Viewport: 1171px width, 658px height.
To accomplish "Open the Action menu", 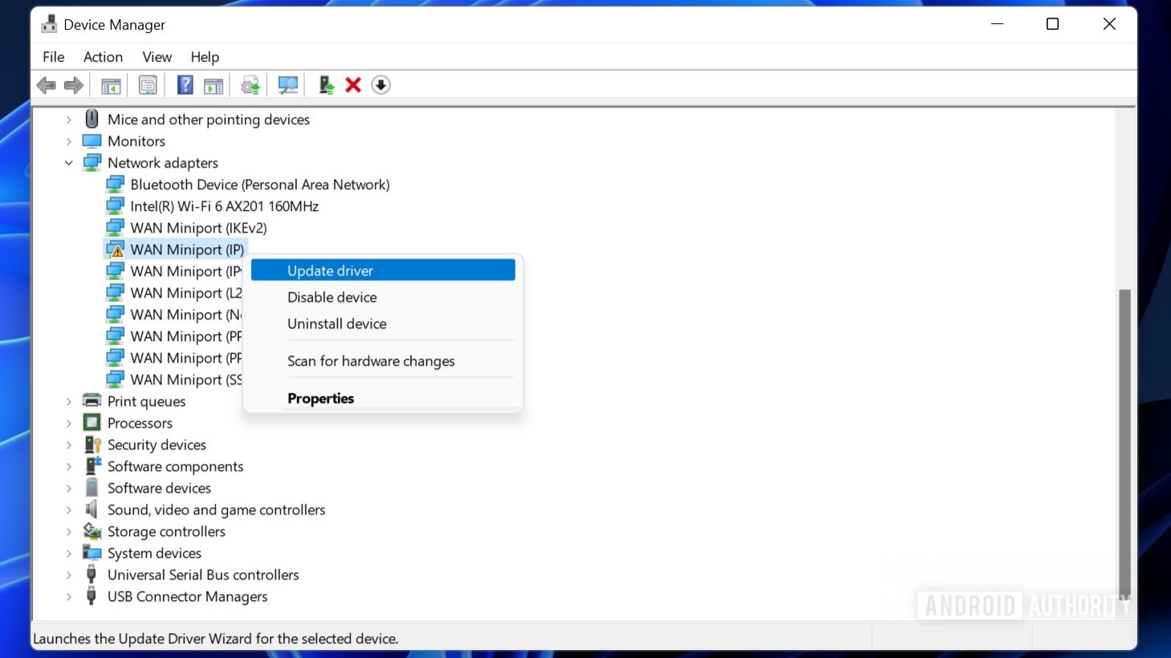I will [103, 57].
